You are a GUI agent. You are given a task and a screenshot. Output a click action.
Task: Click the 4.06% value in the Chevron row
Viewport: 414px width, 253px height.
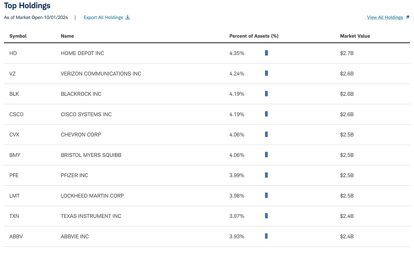237,135
